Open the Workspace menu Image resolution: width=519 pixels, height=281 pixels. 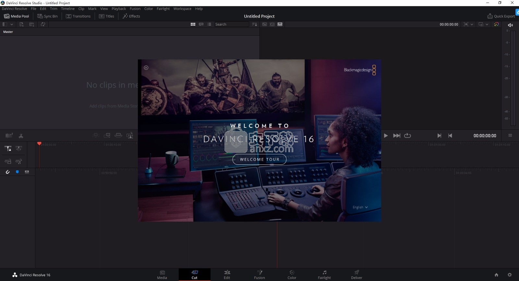click(x=182, y=9)
